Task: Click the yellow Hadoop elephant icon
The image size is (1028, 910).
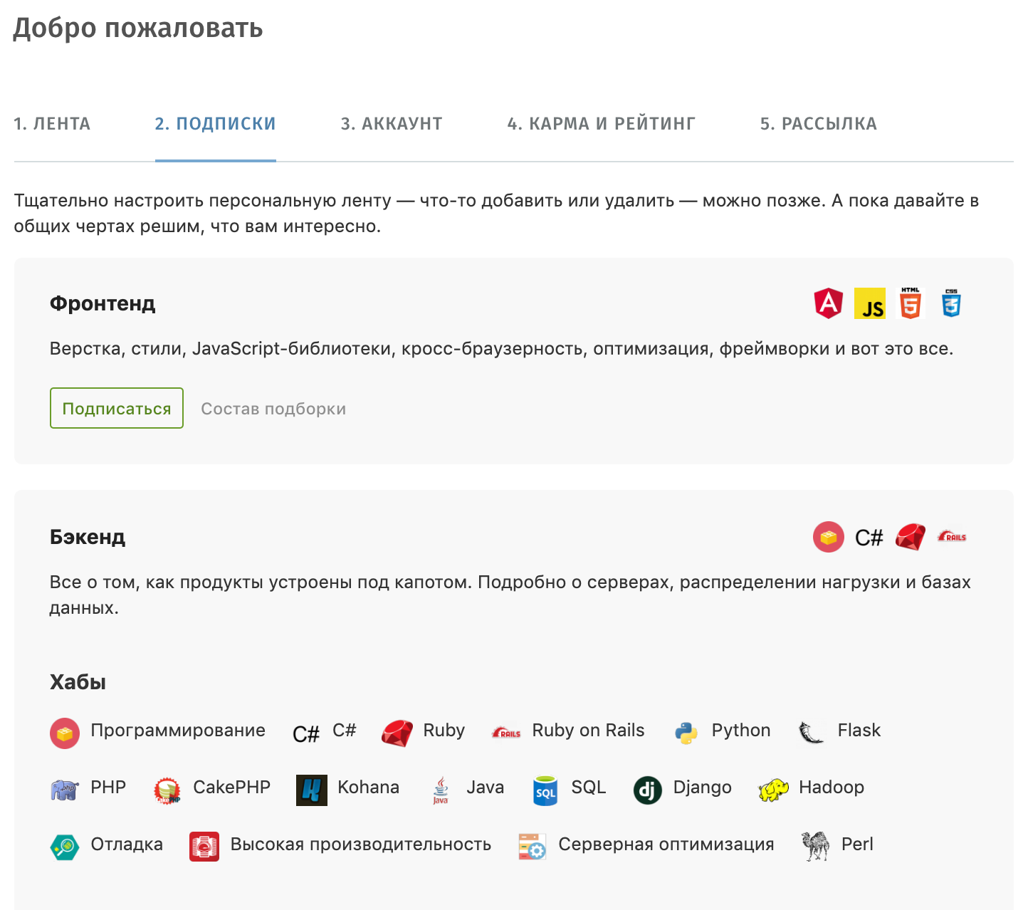Action: tap(775, 788)
